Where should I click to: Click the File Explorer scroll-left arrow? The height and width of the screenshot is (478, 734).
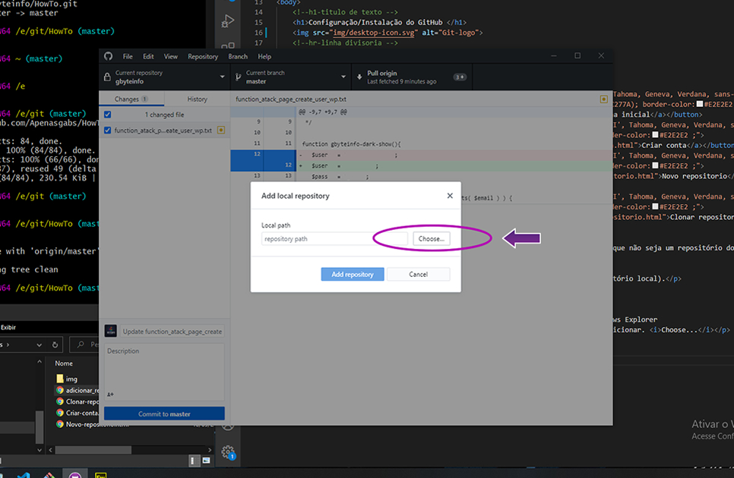51,450
